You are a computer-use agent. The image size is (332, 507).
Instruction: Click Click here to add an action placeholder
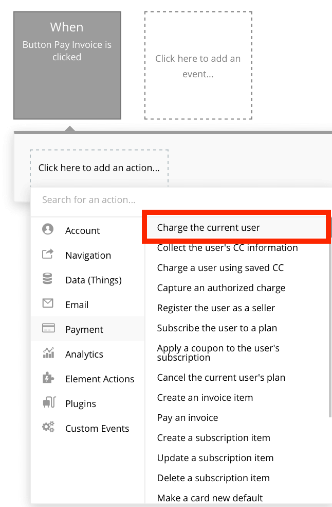99,167
